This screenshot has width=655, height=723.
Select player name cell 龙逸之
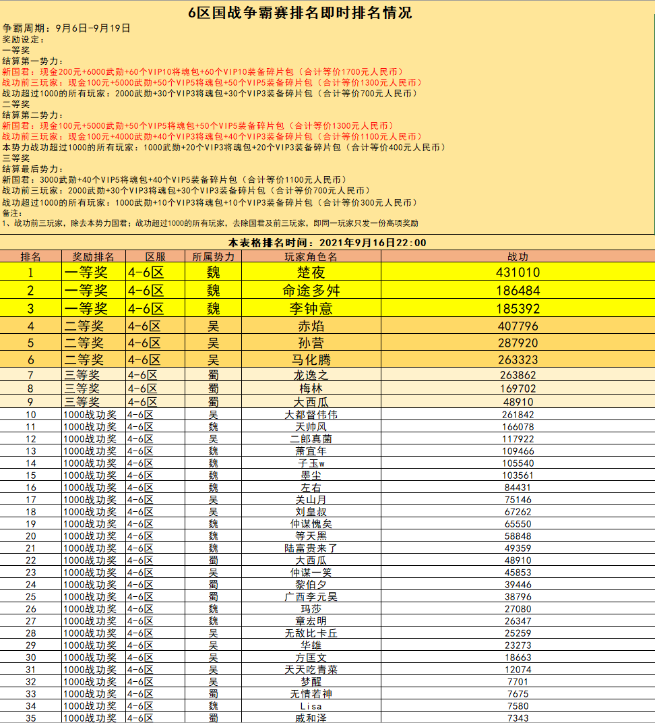point(311,374)
